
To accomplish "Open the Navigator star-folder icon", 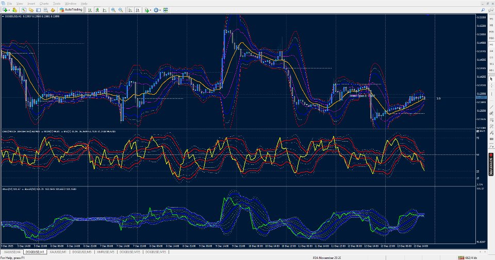I will pyautogui.click(x=31, y=10).
